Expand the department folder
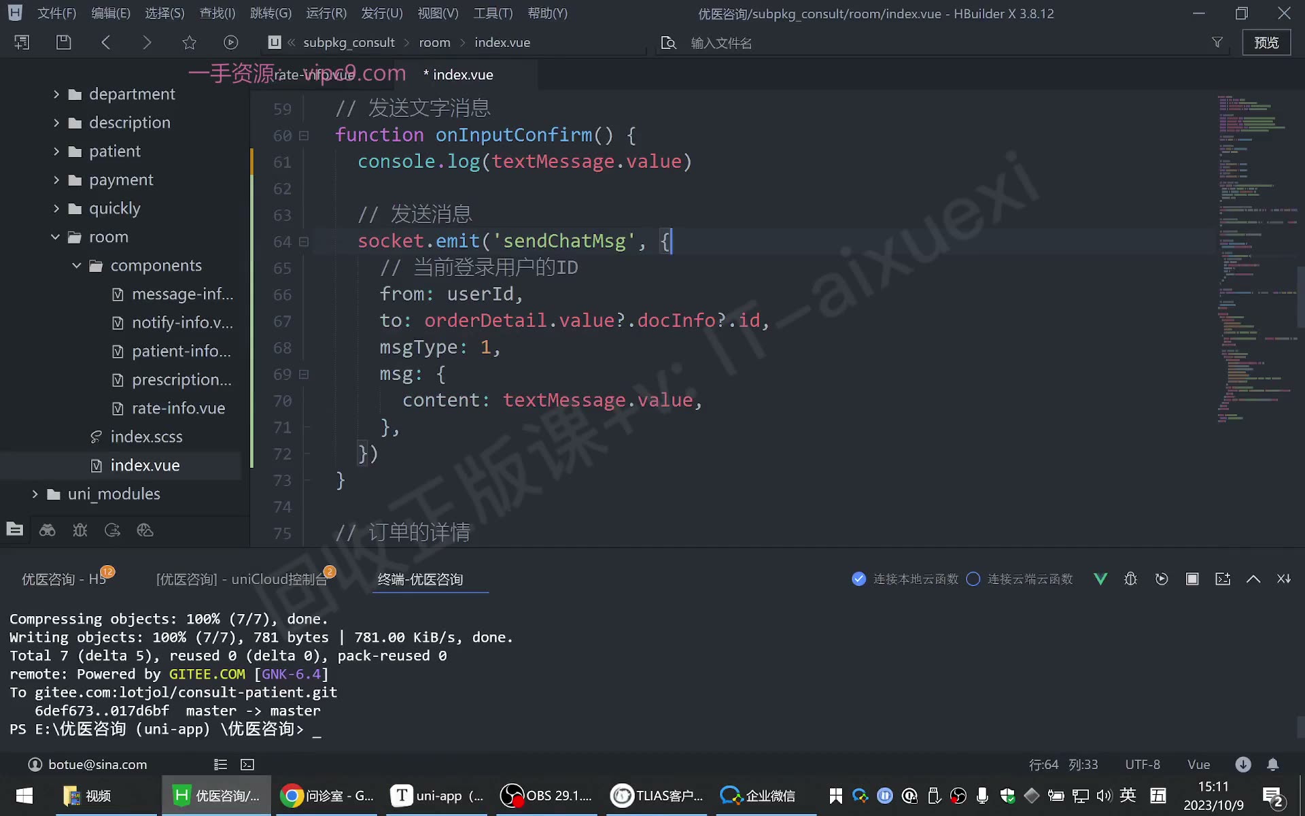The image size is (1305, 816). click(56, 94)
